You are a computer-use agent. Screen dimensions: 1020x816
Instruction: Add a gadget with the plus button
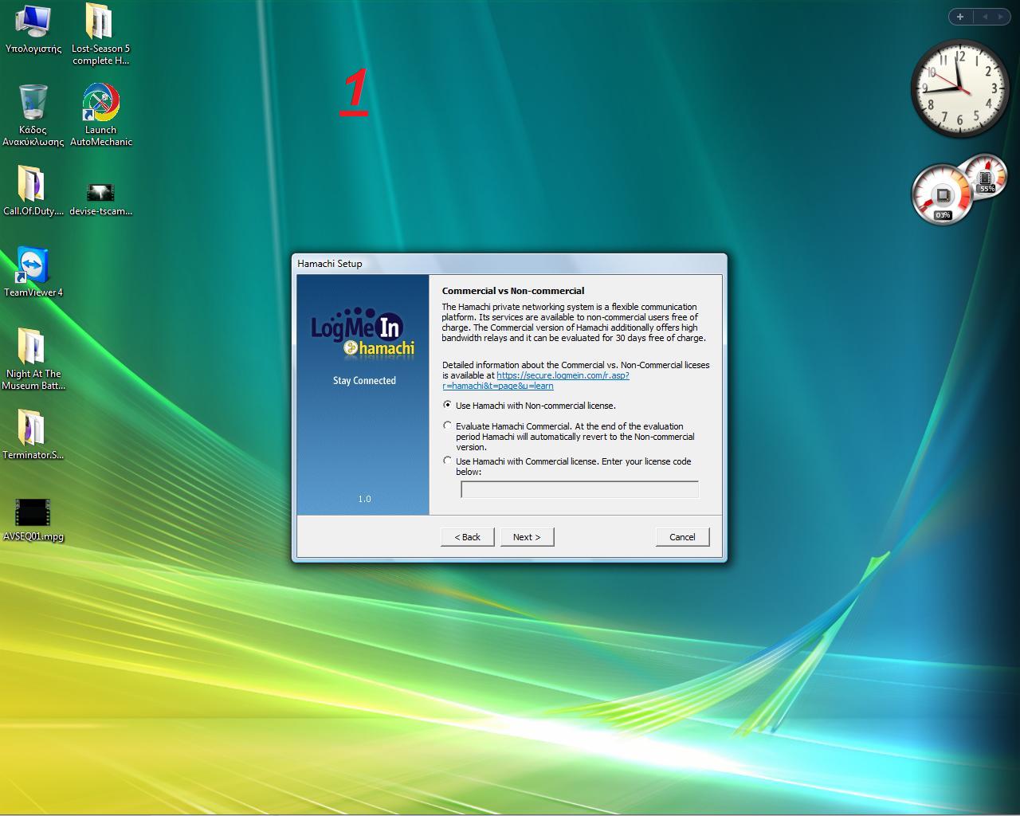coord(960,16)
